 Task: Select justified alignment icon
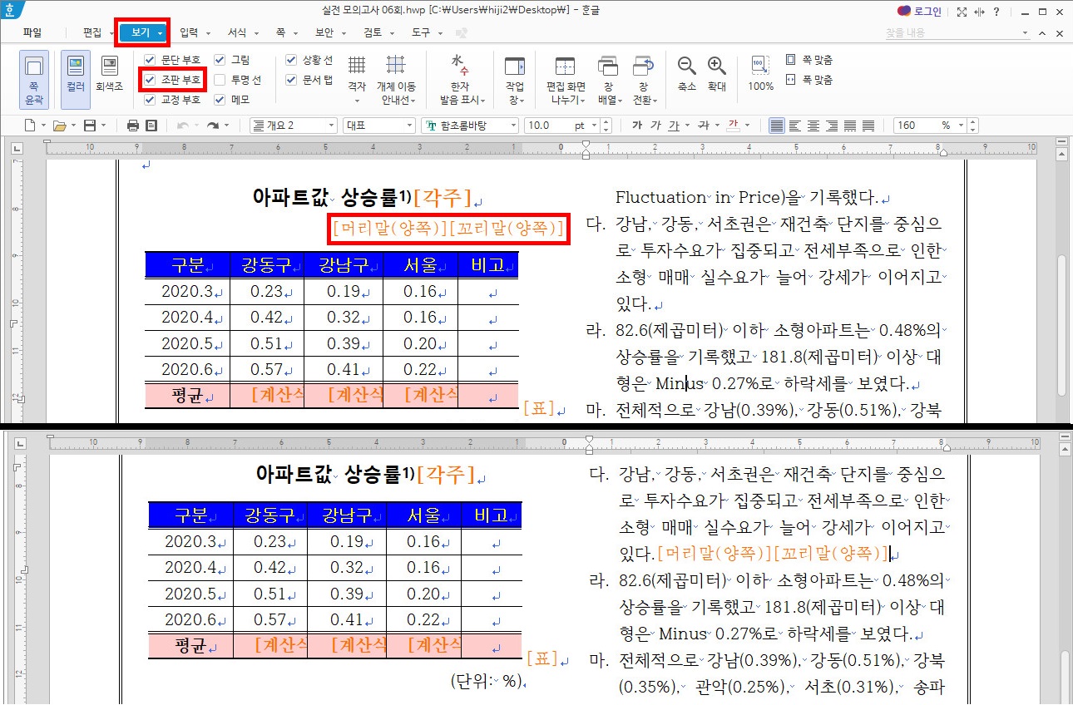(777, 126)
